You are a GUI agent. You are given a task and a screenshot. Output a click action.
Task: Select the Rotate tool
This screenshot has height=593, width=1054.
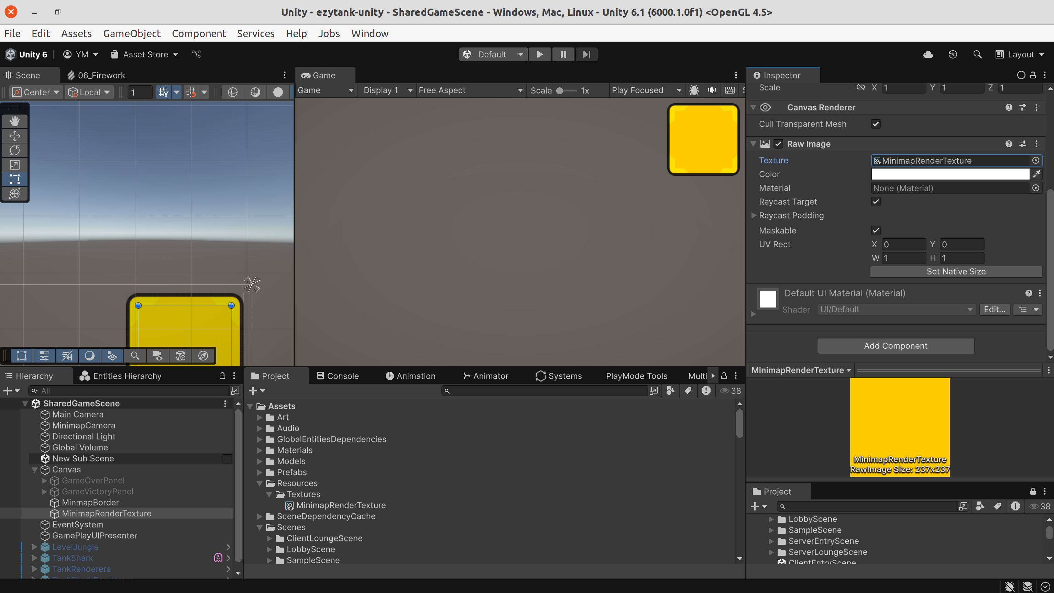(15, 150)
